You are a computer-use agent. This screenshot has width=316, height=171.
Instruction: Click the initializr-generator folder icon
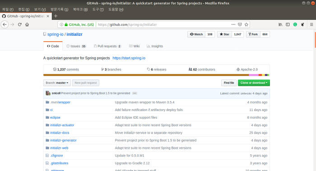[x=47, y=140]
